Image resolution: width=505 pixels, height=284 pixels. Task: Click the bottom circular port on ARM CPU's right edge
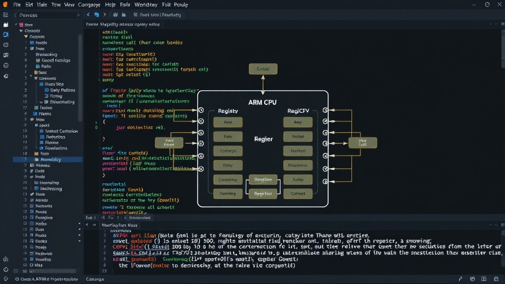click(325, 181)
